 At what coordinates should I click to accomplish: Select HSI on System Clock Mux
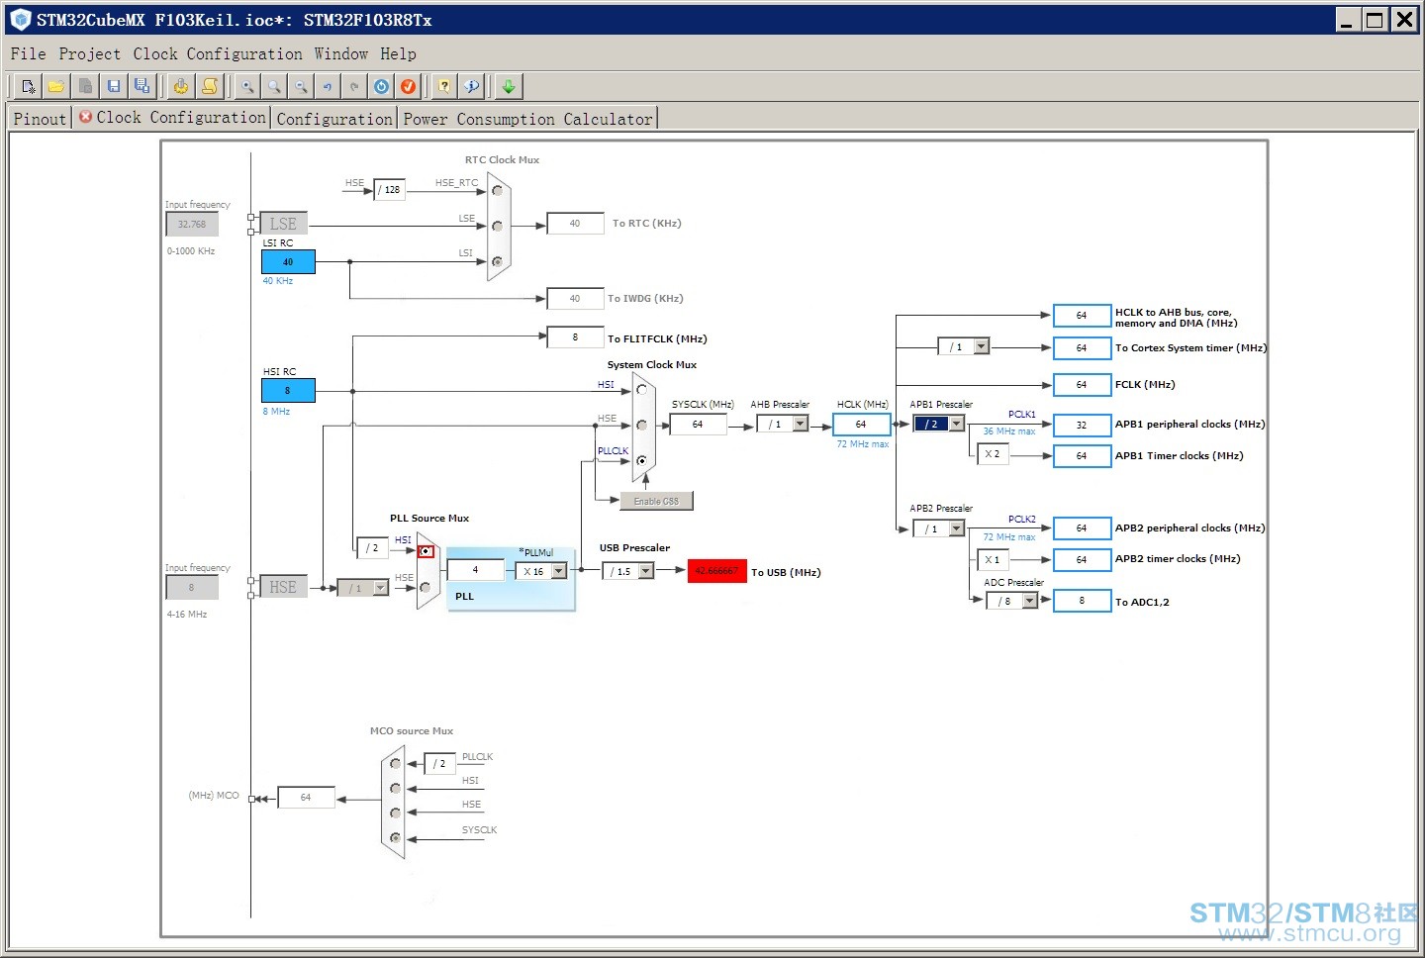pos(641,390)
